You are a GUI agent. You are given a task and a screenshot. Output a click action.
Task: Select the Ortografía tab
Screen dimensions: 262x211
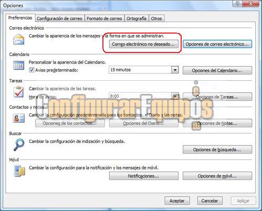point(137,18)
